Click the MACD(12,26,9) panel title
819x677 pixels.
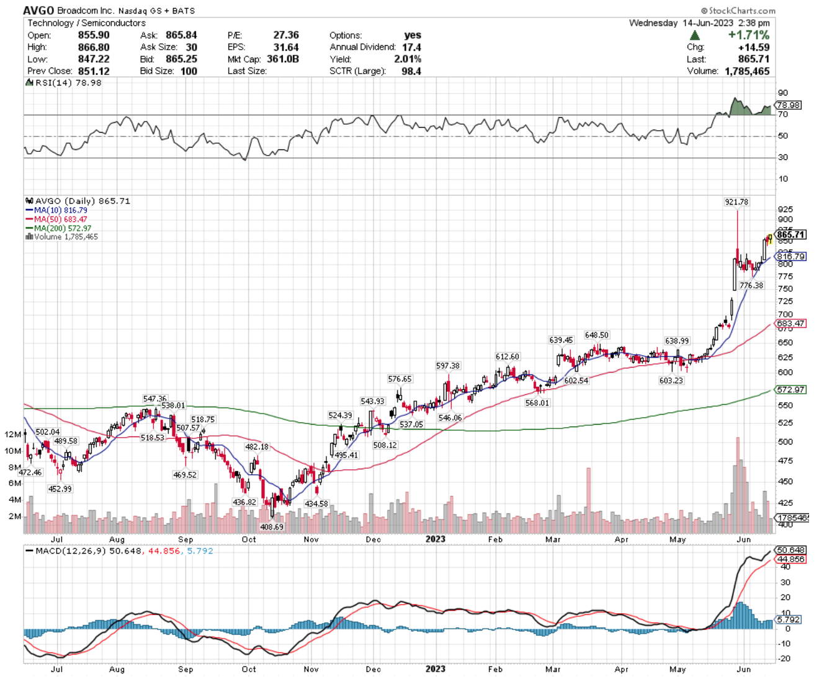[x=71, y=551]
